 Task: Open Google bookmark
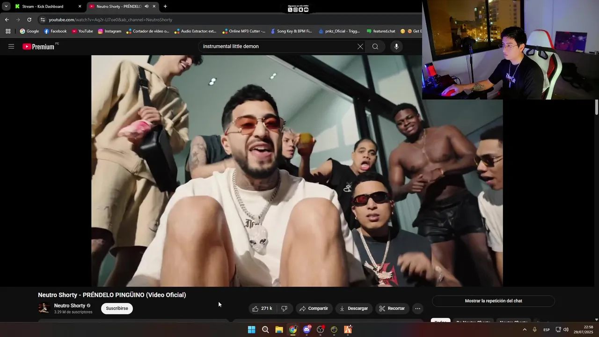point(29,31)
